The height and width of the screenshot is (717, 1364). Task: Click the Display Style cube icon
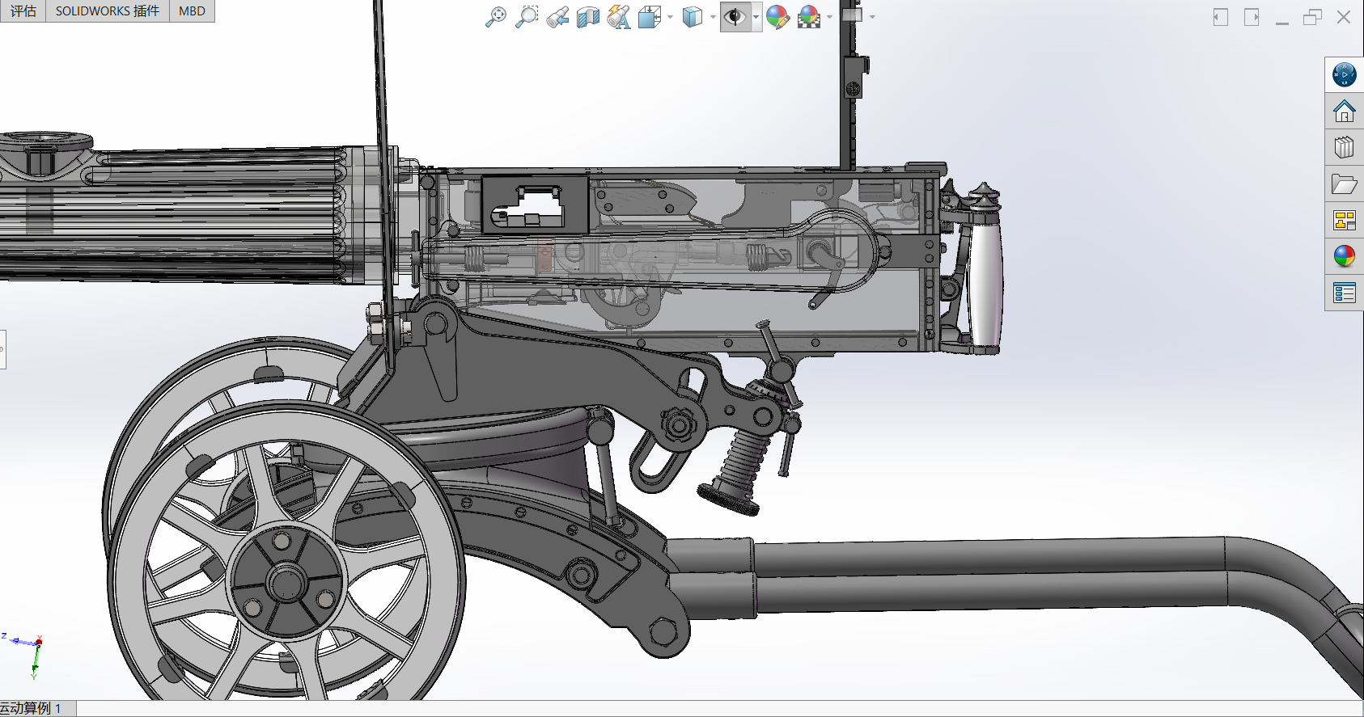pos(693,16)
